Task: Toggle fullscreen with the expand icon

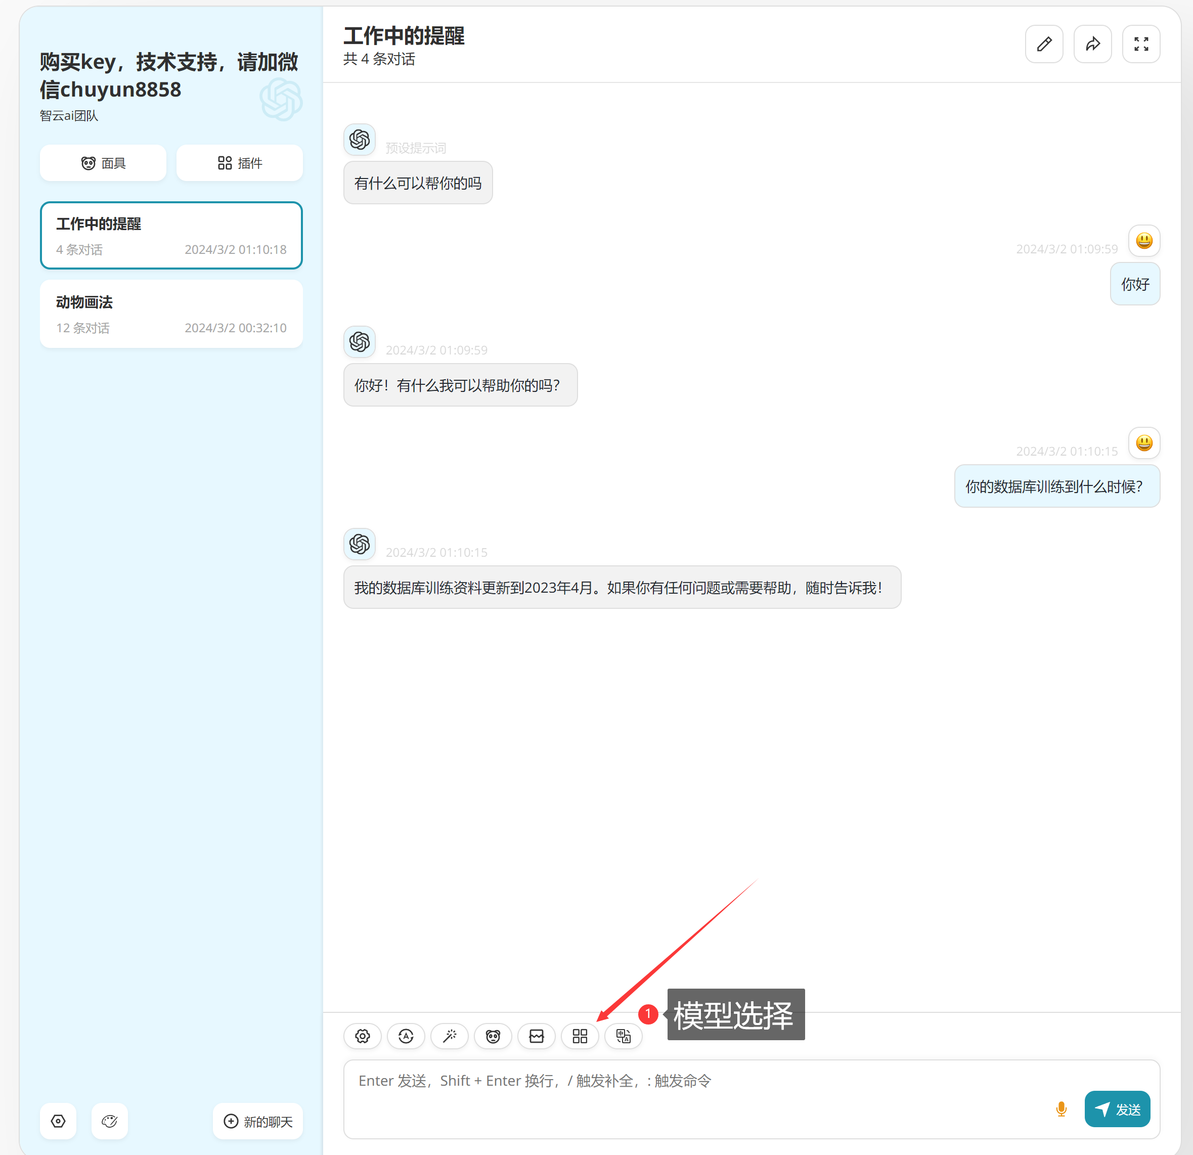Action: [x=1141, y=44]
